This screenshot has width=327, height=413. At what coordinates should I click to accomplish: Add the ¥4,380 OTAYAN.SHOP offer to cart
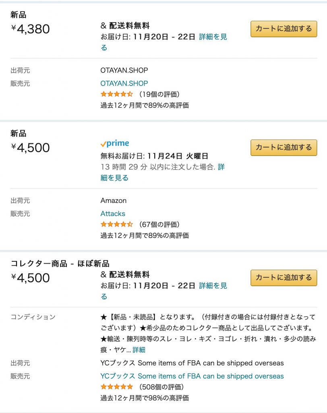[x=284, y=29]
